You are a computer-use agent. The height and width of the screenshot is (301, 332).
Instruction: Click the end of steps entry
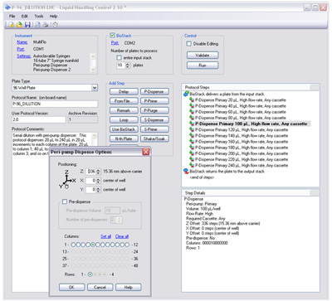(202, 177)
